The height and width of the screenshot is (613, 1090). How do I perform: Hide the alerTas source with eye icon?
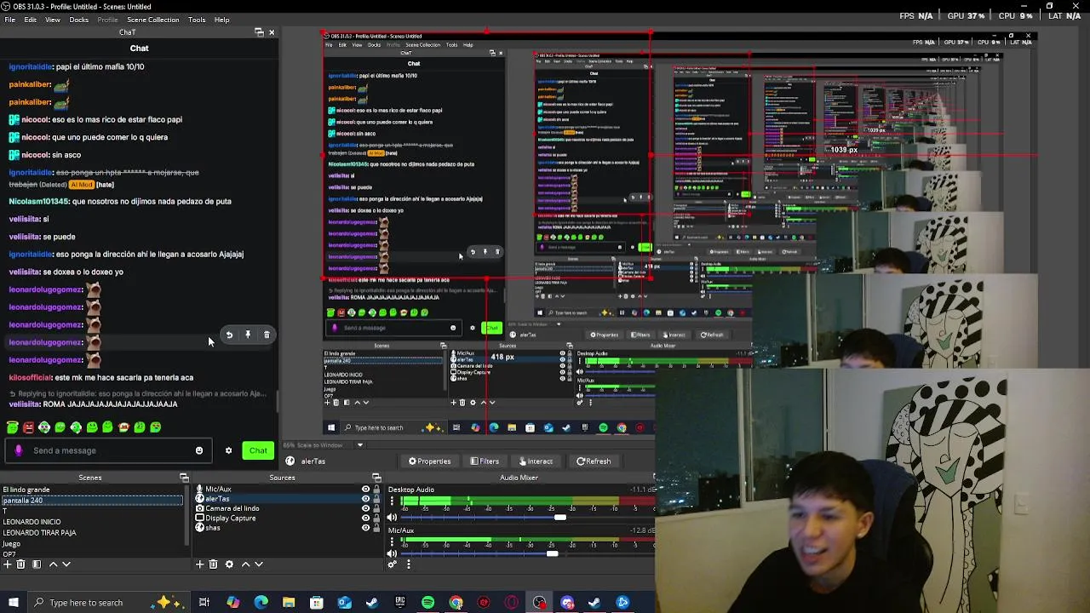[x=366, y=498]
